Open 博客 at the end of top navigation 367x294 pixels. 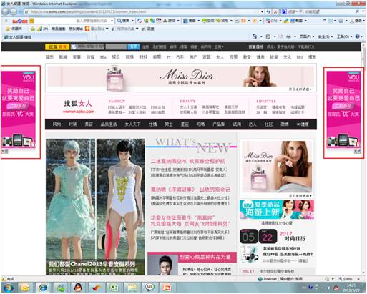312,57
